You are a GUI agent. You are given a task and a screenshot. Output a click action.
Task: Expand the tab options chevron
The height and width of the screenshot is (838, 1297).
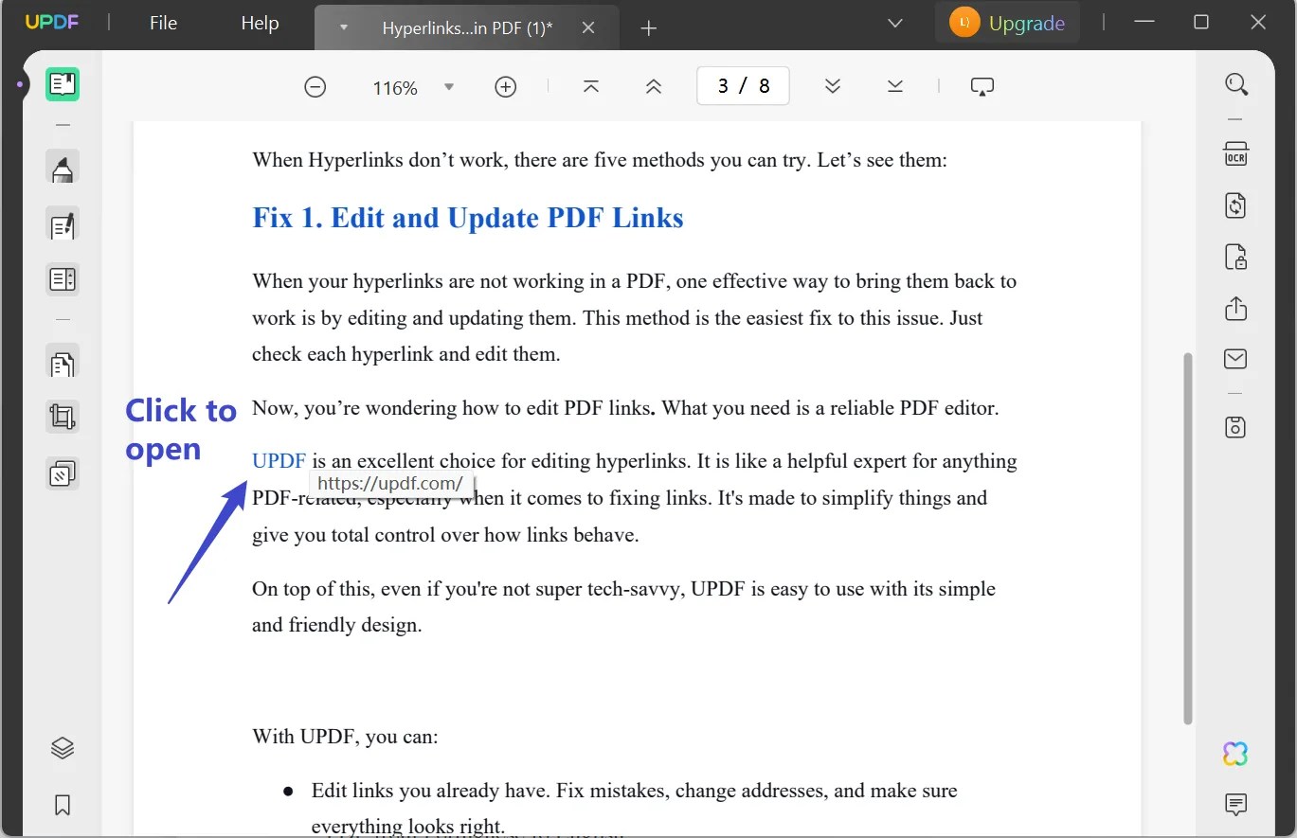coord(342,27)
